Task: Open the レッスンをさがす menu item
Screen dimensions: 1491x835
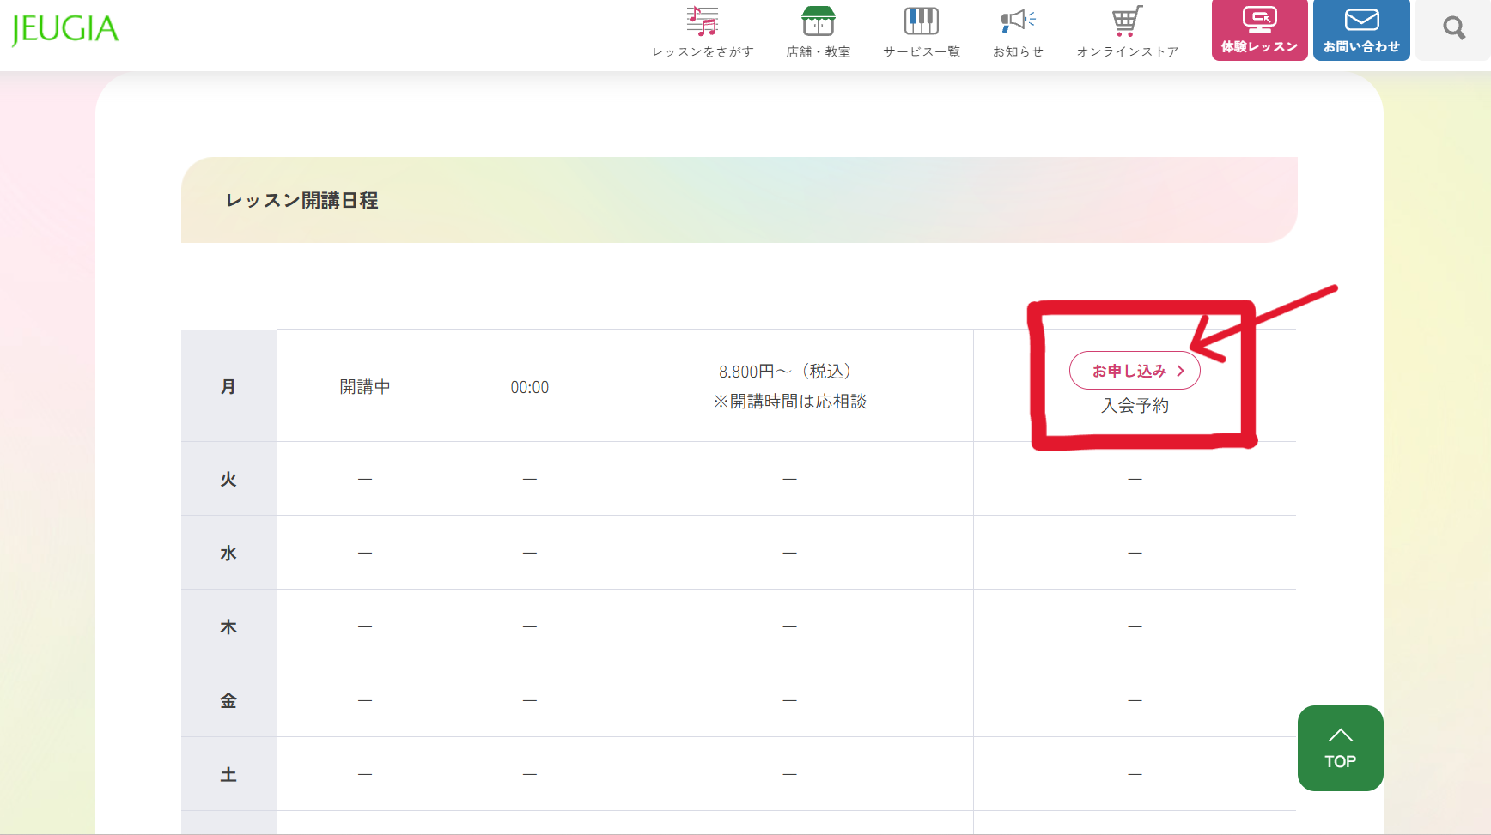Action: [x=703, y=32]
